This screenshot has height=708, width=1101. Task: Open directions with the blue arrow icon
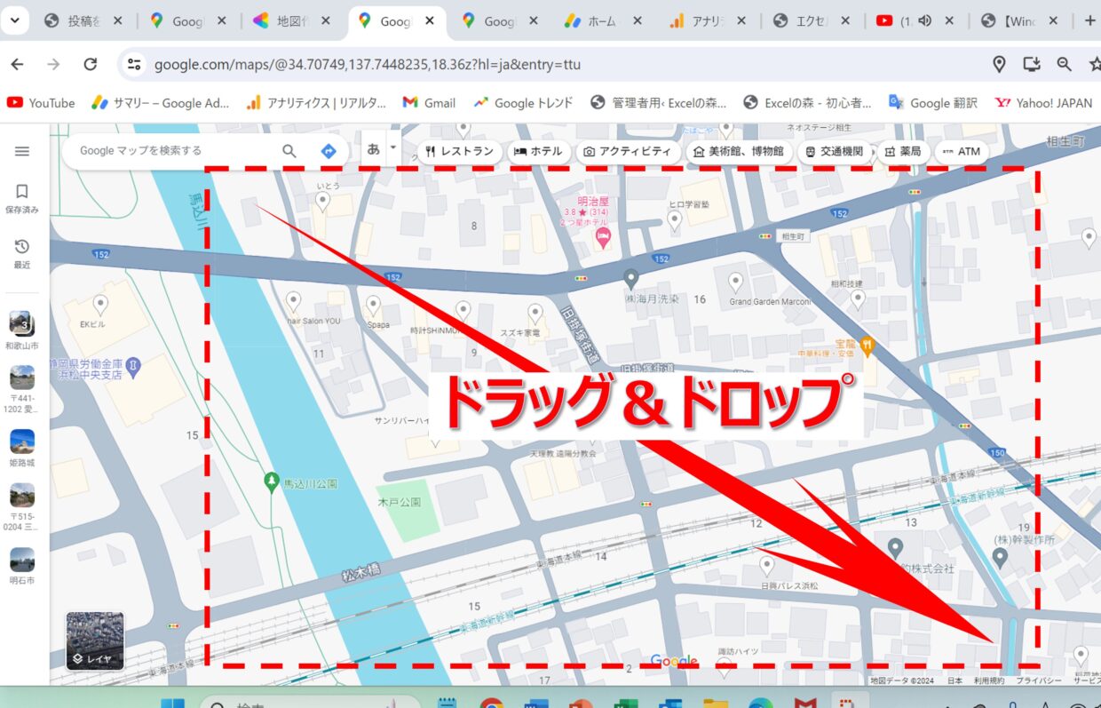[x=329, y=151]
